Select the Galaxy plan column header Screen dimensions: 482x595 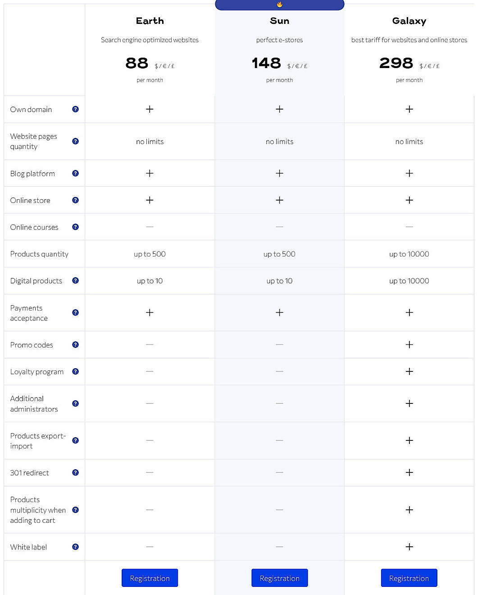(x=409, y=21)
